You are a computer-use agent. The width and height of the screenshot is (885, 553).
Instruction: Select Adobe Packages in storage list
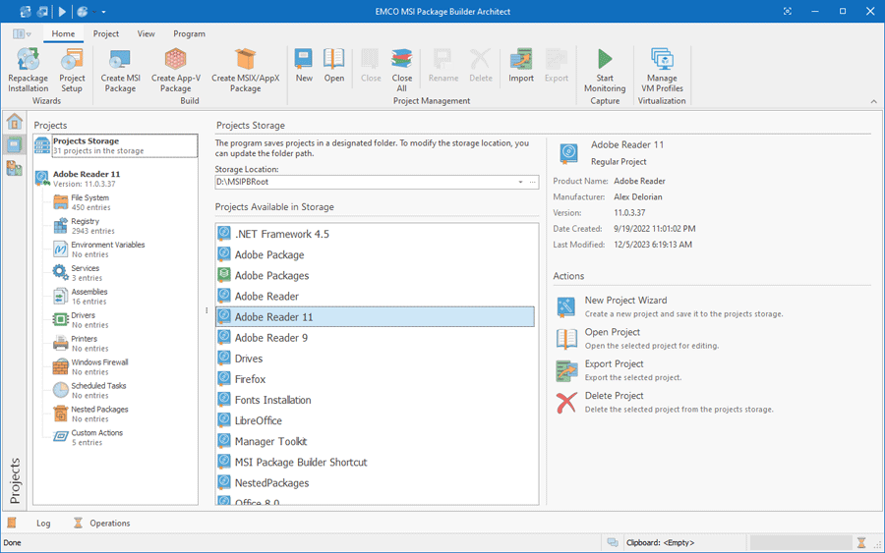click(x=376, y=276)
